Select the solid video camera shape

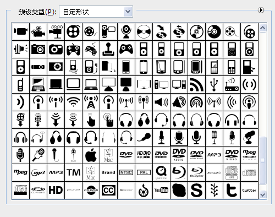[20, 31]
